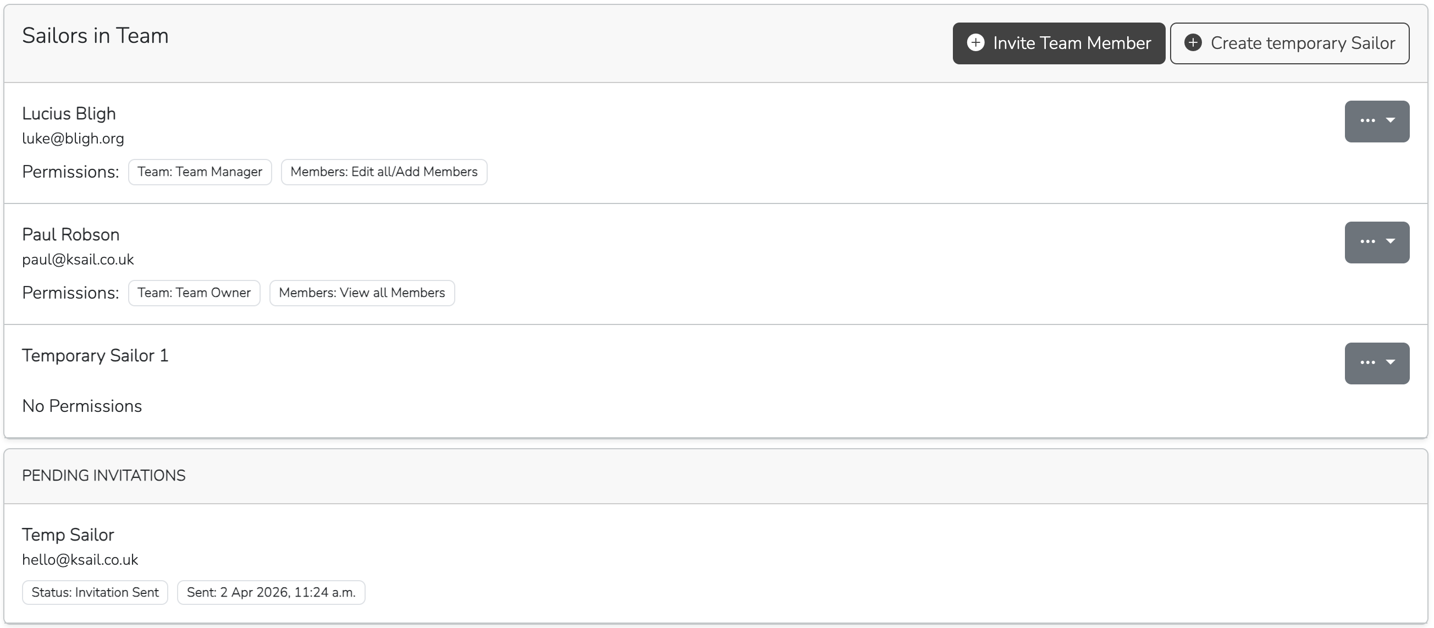Open Lucius Bligh's actions dropdown
The image size is (1434, 628).
pos(1376,121)
